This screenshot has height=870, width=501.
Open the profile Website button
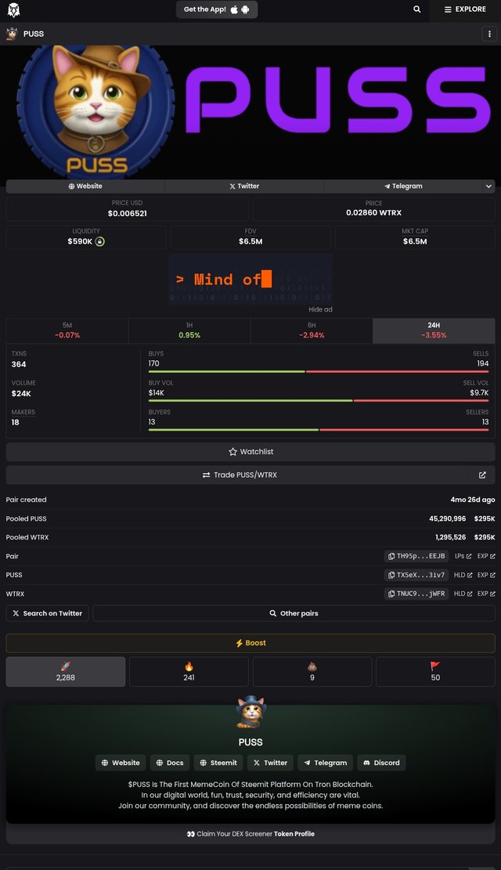(x=121, y=763)
